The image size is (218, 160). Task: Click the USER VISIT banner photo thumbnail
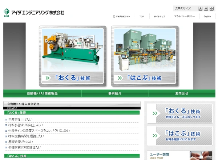click(201, 156)
